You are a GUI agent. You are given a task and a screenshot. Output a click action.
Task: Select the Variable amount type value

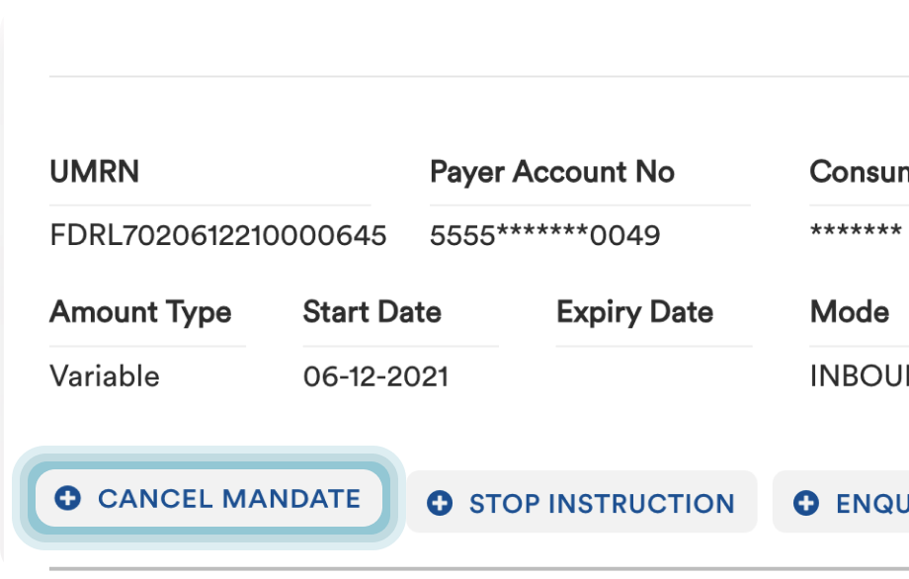(105, 376)
